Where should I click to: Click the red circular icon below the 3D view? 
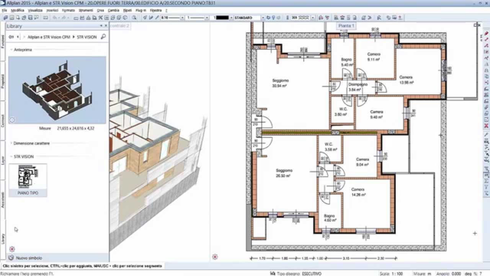point(215,256)
